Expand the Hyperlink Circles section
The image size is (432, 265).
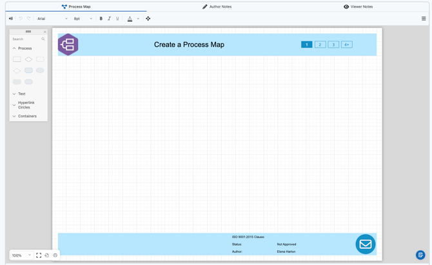(x=24, y=105)
